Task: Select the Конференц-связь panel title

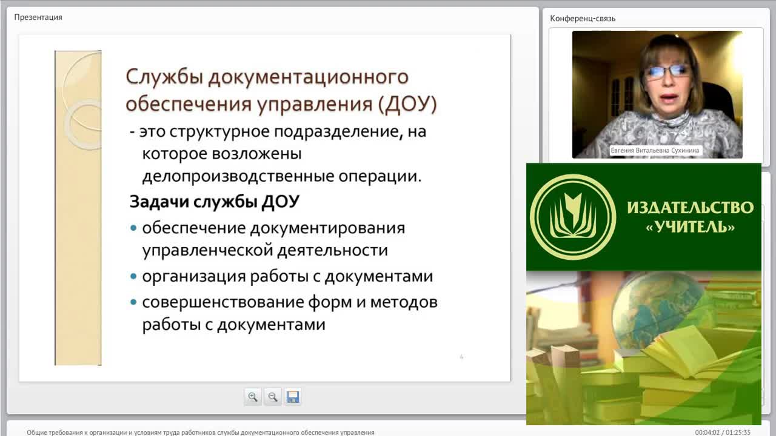Action: tap(583, 18)
